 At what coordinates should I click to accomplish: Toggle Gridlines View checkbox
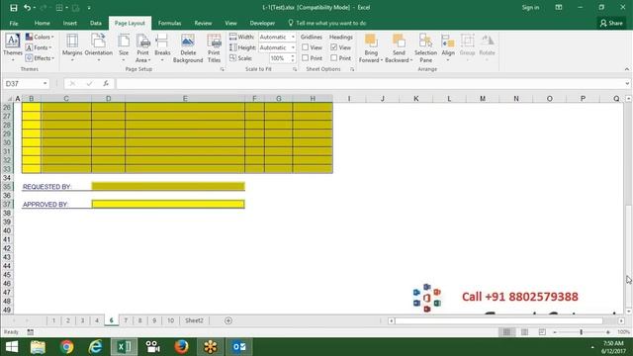click(306, 47)
